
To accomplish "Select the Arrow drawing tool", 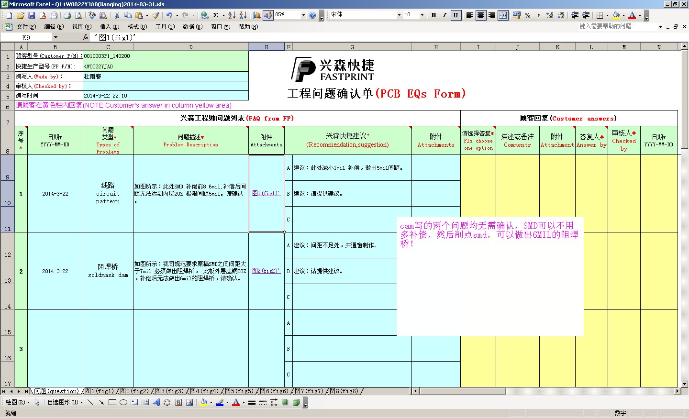I will point(101,402).
